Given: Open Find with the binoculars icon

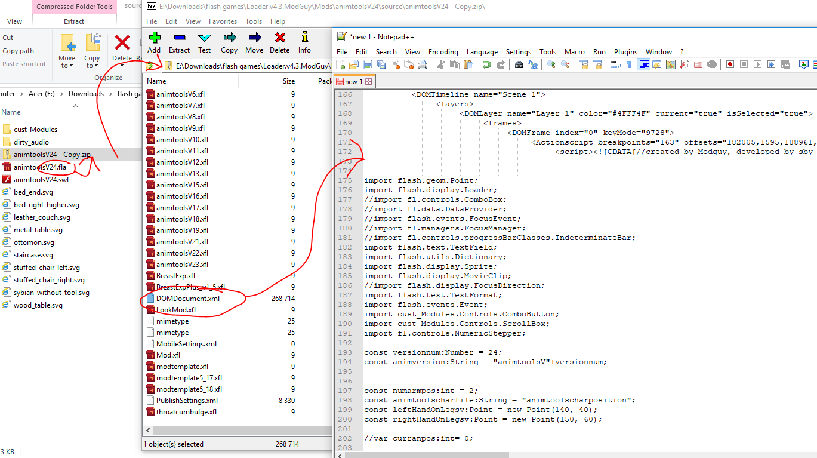Looking at the screenshot, I should (519, 64).
